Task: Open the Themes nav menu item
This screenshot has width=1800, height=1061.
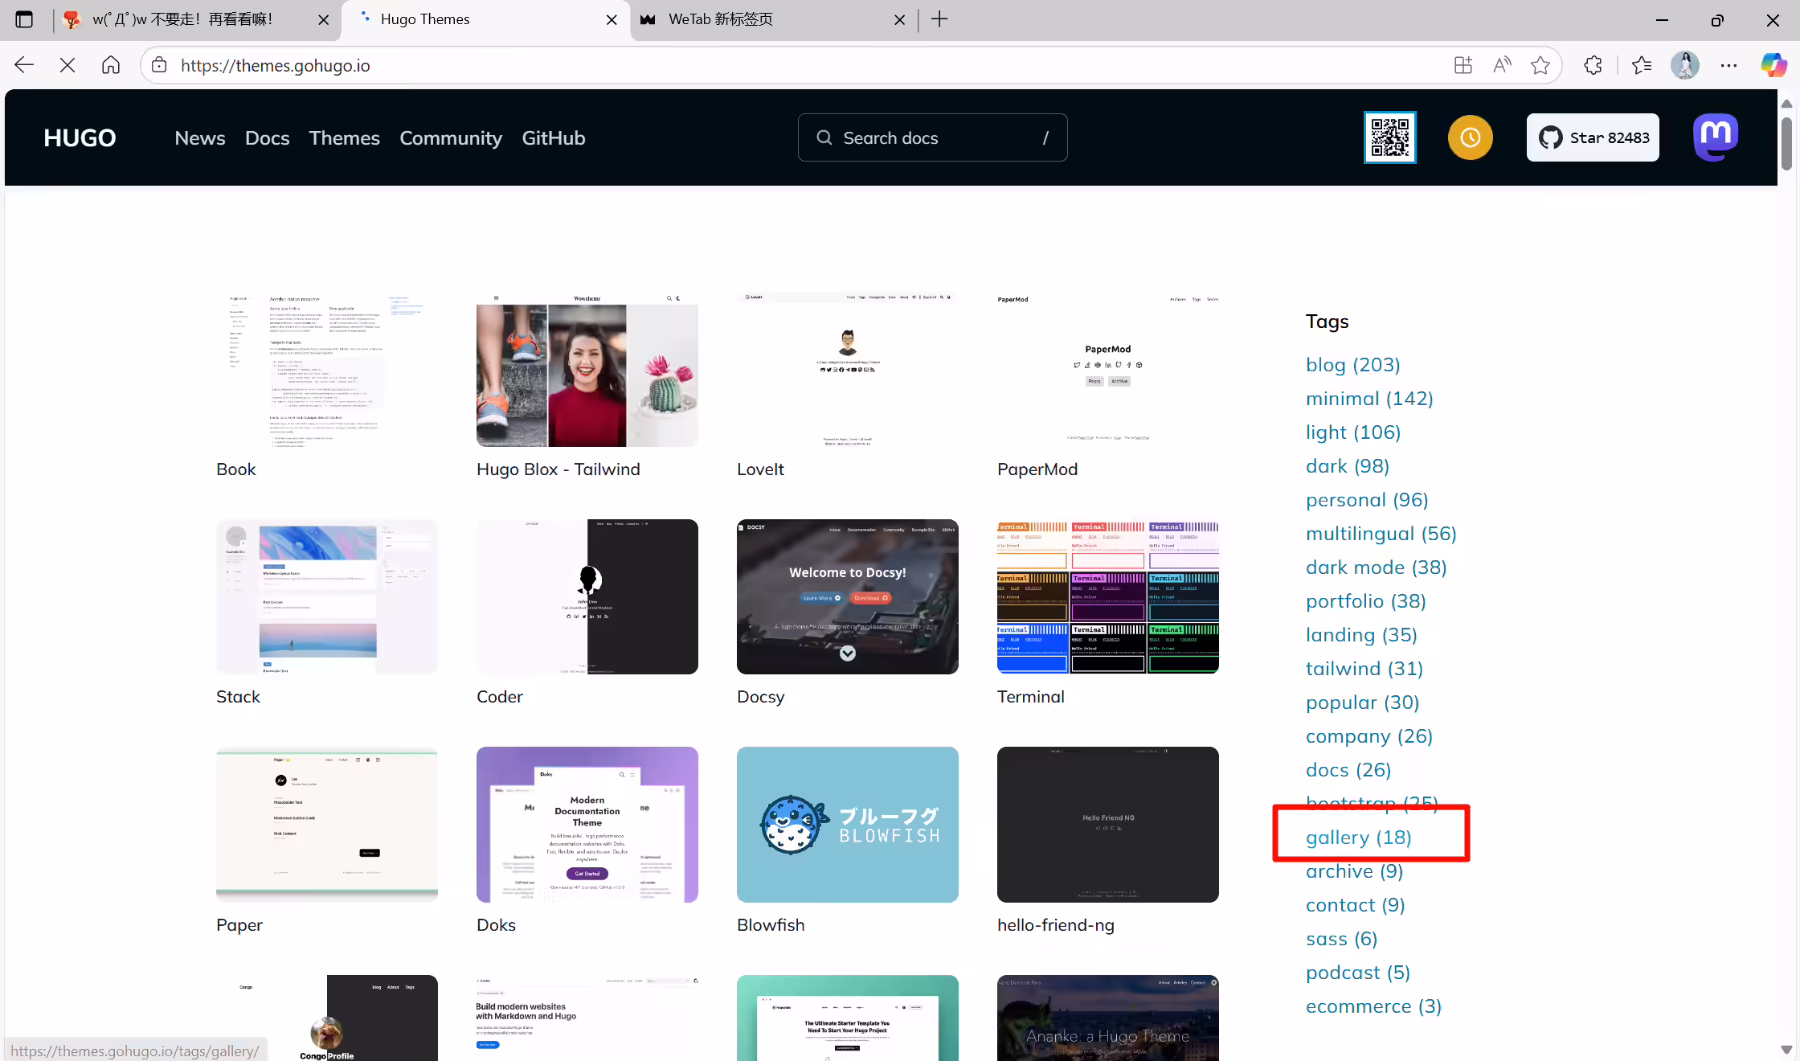Action: [x=344, y=138]
